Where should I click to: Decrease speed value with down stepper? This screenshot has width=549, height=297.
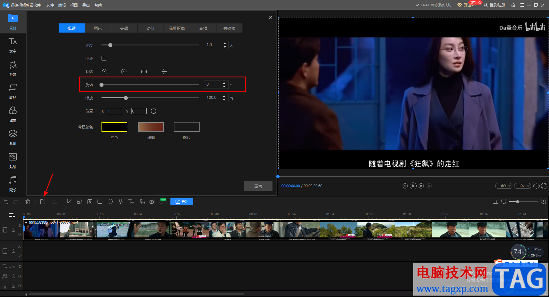pos(225,47)
